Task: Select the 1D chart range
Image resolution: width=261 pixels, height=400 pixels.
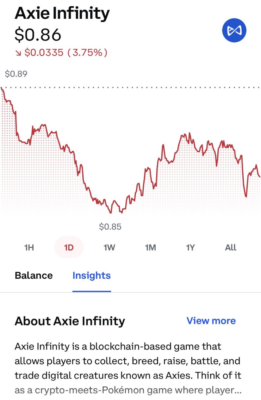Action: click(69, 247)
